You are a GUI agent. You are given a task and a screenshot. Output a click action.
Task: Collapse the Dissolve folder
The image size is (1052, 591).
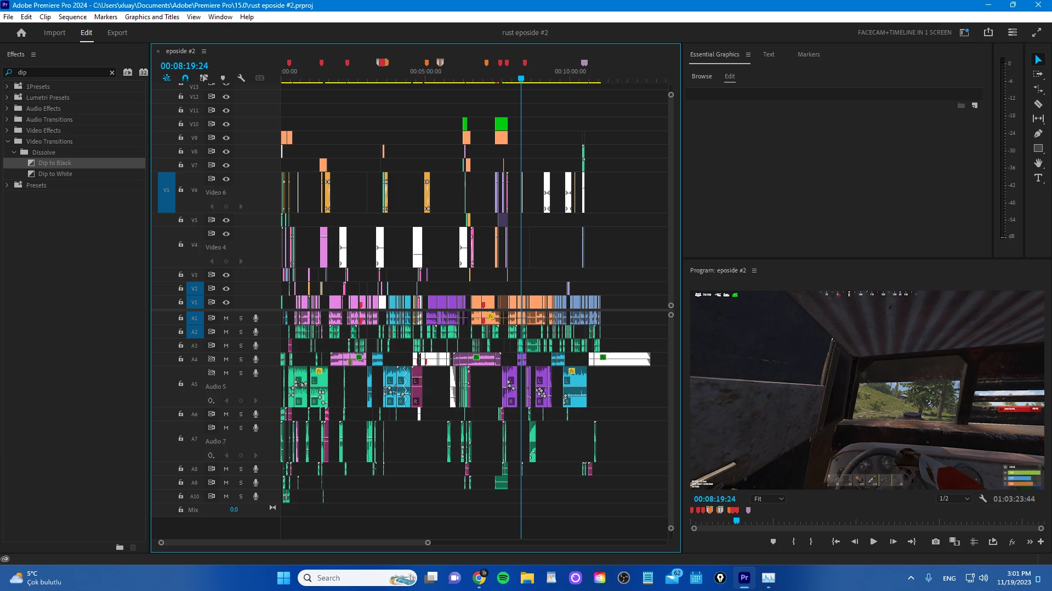pyautogui.click(x=14, y=152)
